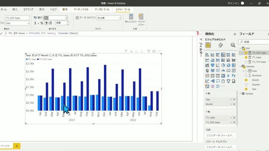The width and height of the screenshot is (269, 151).
Task: Open the format visual paintbrush tab
Action: tap(220, 45)
